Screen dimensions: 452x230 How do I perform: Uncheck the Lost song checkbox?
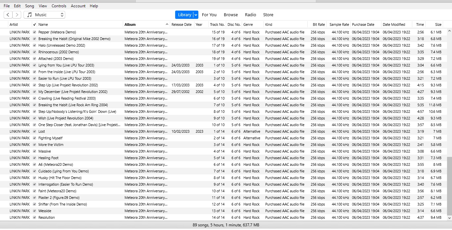(34, 131)
